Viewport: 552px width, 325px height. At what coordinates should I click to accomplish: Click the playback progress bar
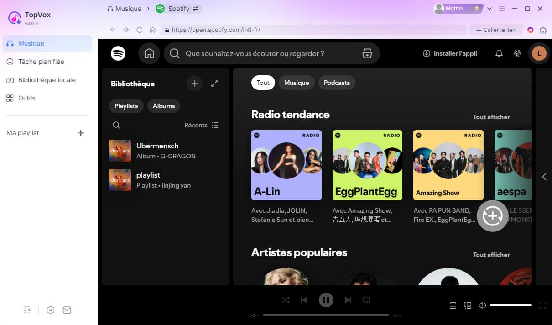326,315
